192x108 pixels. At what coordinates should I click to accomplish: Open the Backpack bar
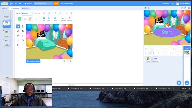point(71,85)
